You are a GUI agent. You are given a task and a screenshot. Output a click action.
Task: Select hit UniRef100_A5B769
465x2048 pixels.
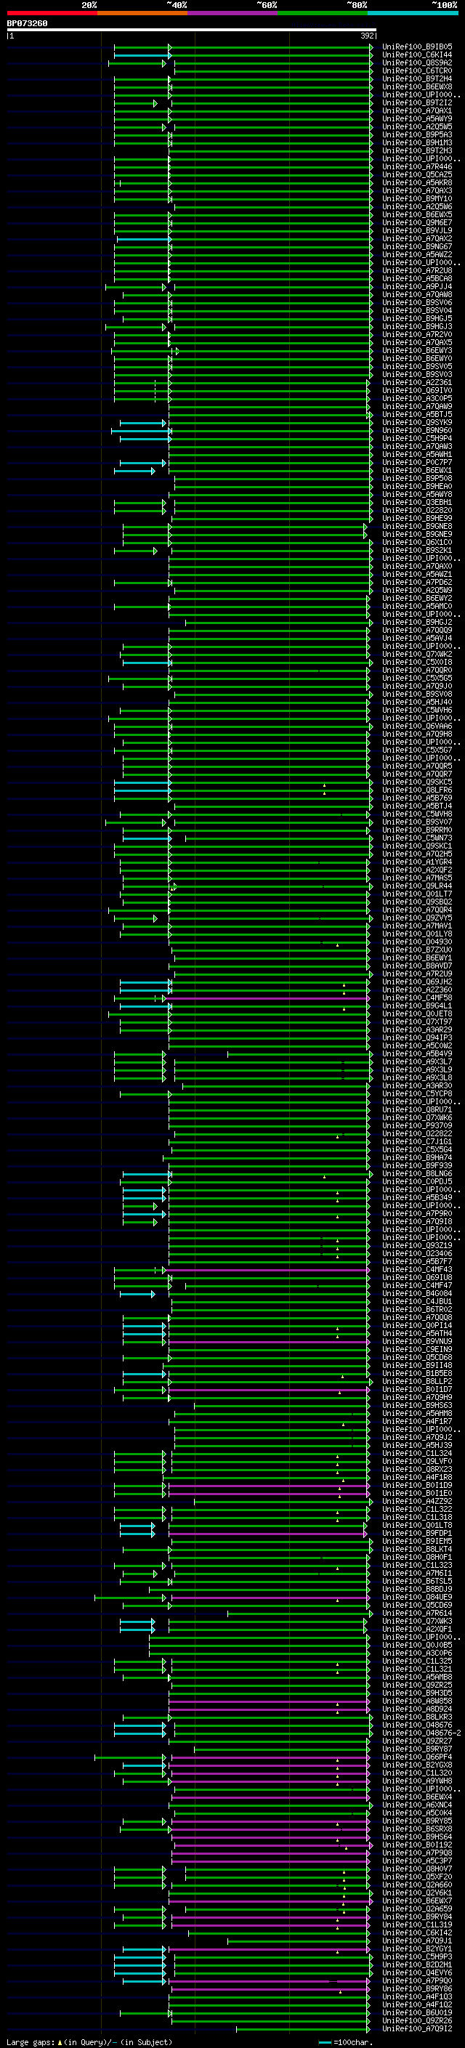pyautogui.click(x=417, y=798)
